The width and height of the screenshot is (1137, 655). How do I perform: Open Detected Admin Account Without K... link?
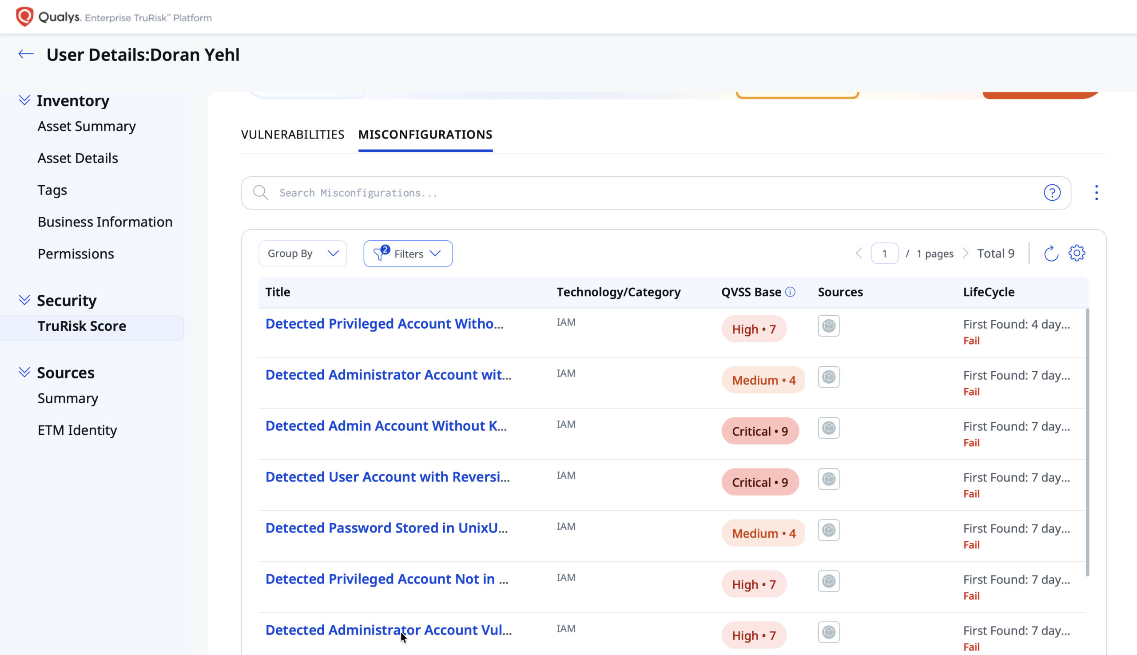pos(386,425)
